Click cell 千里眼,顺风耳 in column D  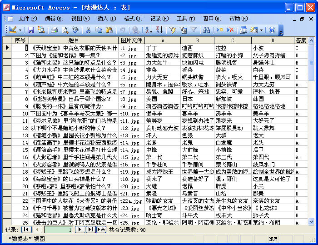(273, 77)
